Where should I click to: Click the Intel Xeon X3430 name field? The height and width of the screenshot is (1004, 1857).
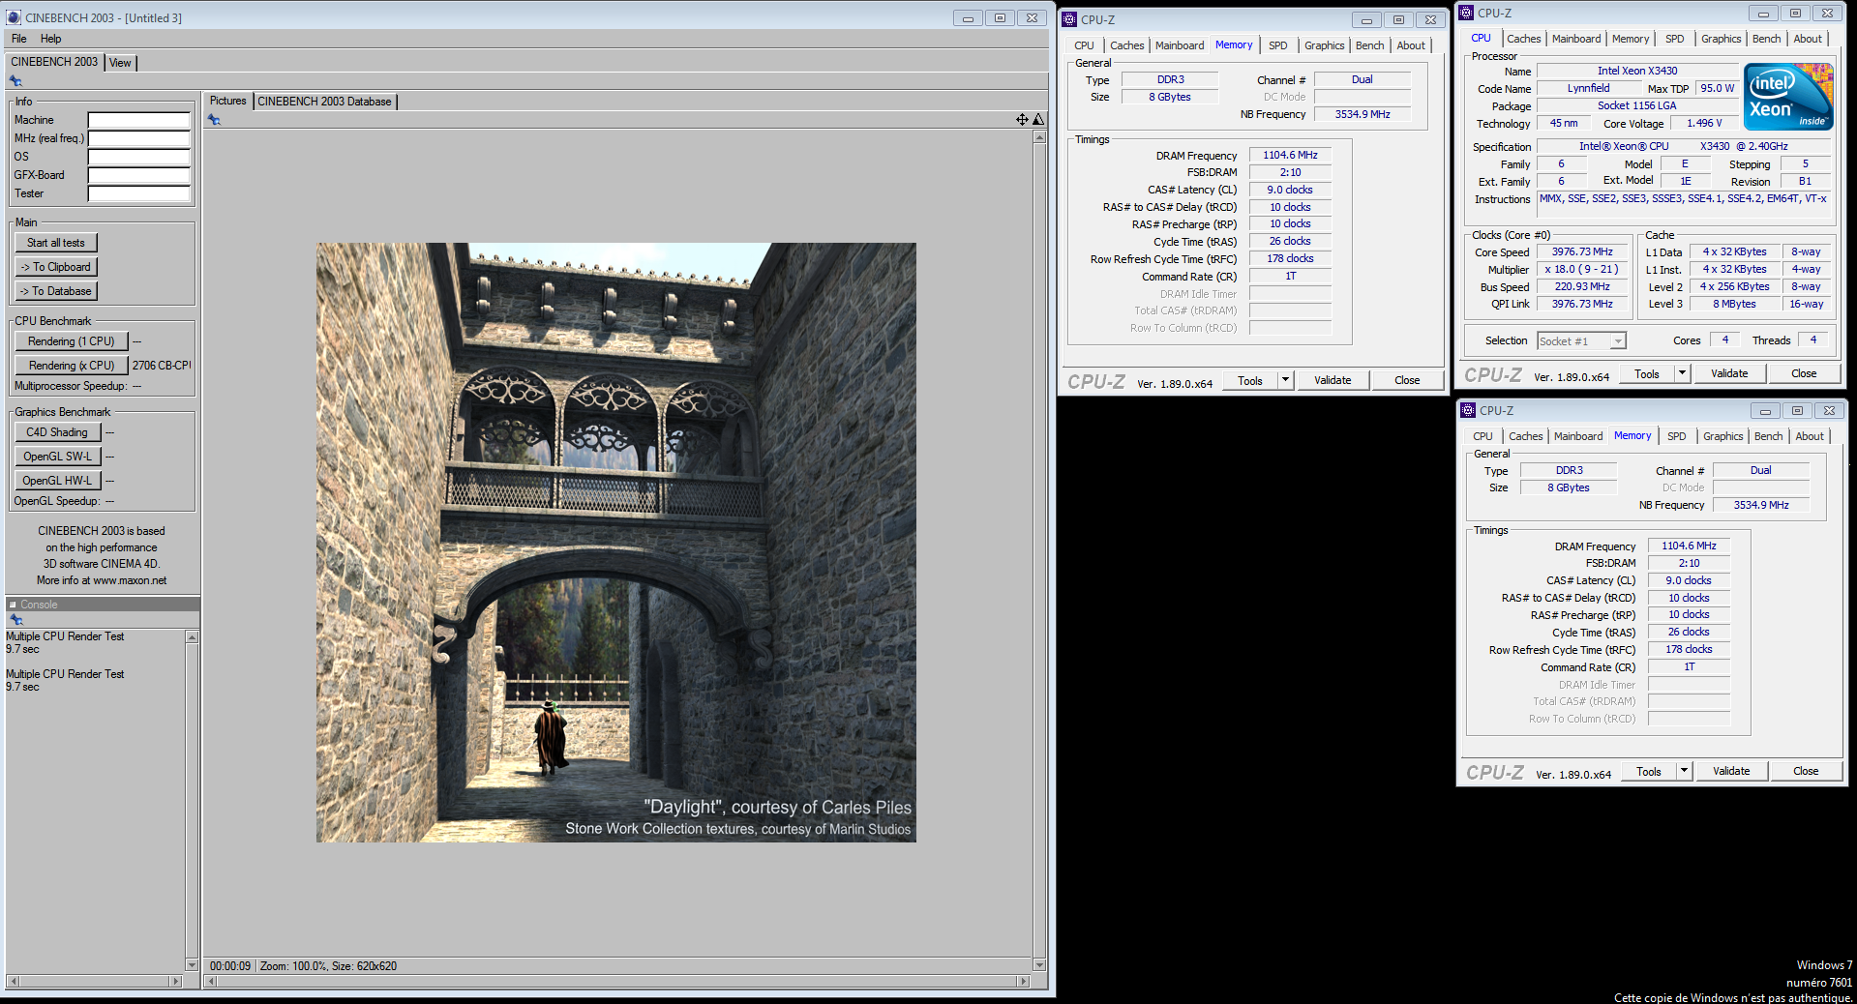[1637, 71]
